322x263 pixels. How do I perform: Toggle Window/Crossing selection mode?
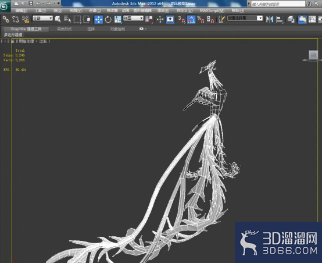click(x=87, y=19)
